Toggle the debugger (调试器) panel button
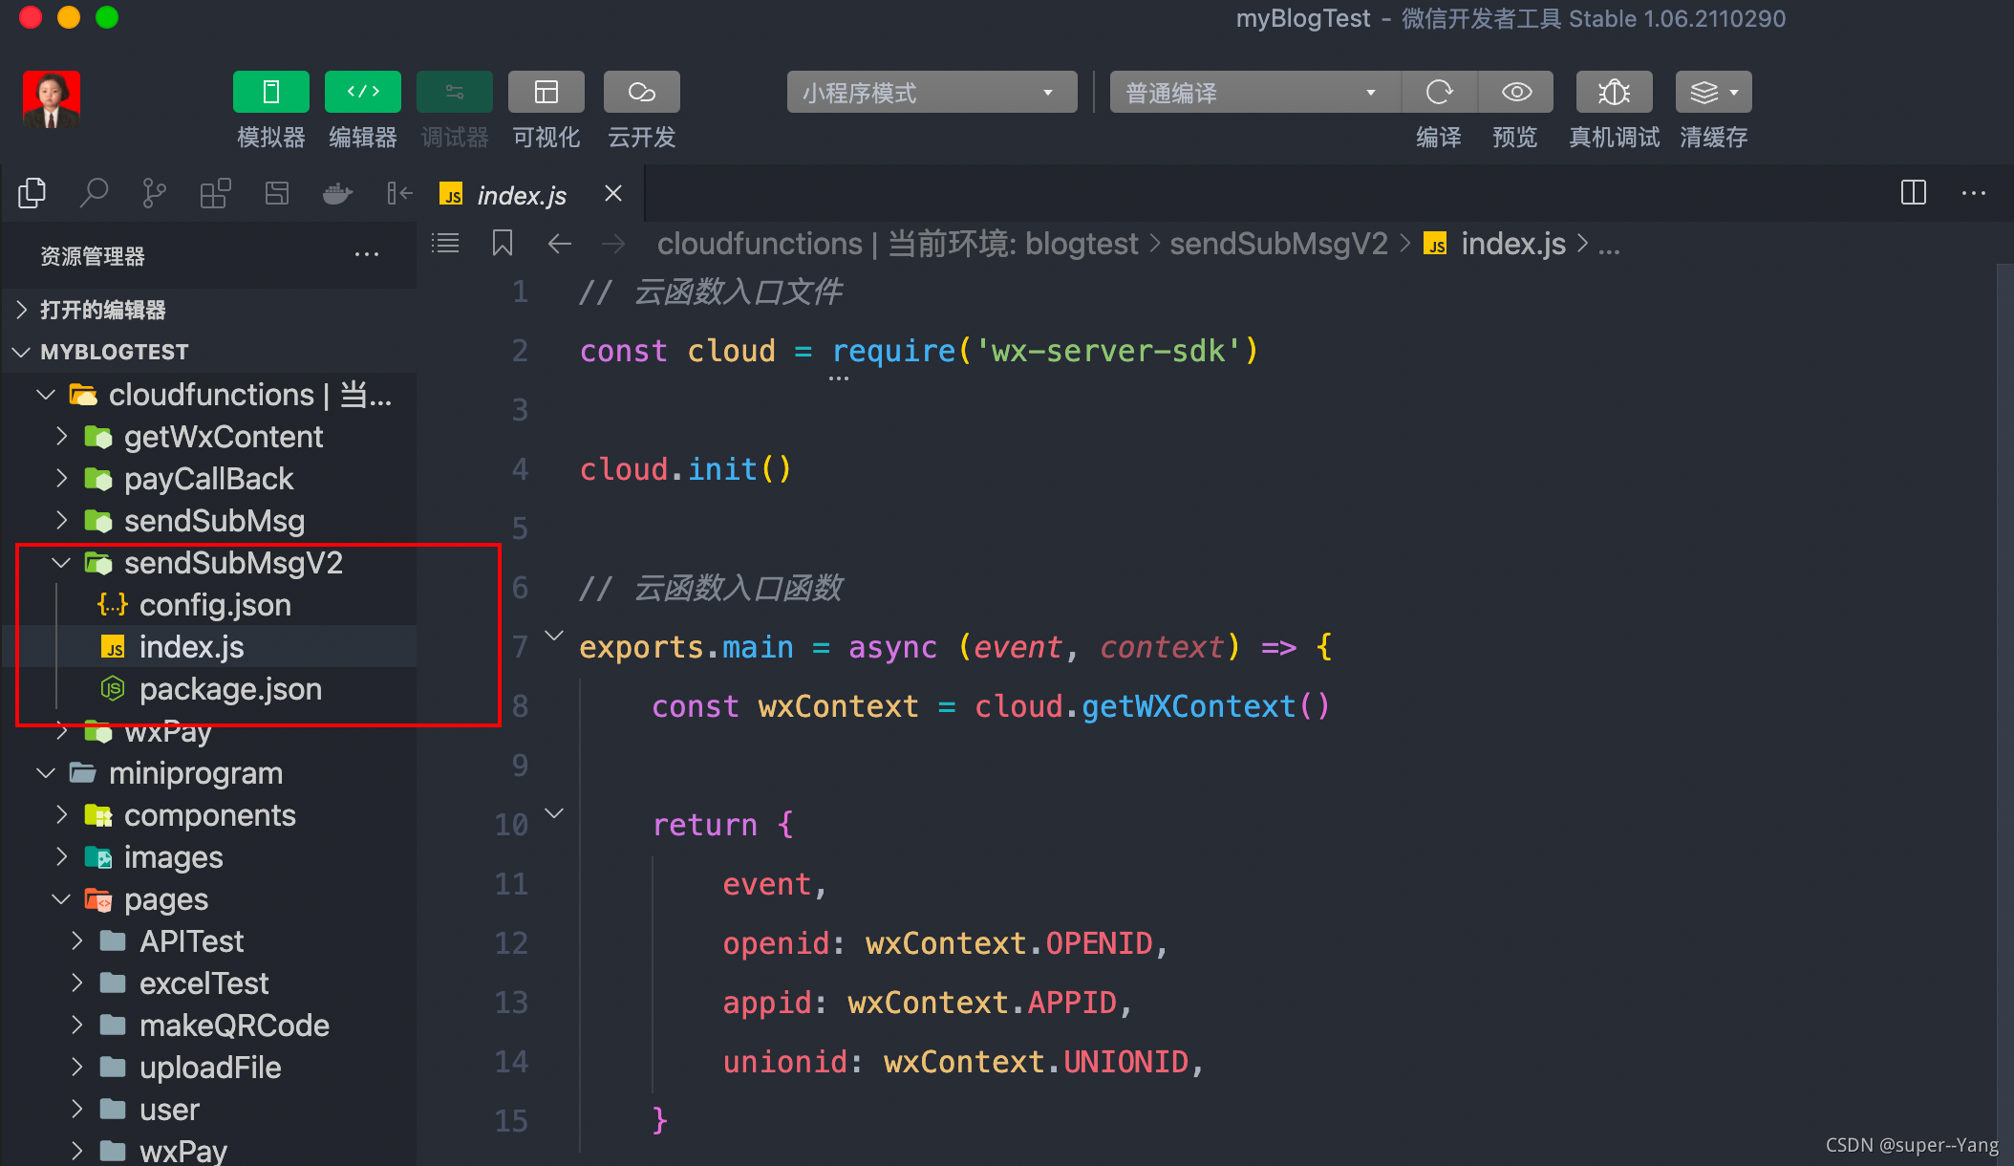2014x1166 pixels. tap(454, 92)
